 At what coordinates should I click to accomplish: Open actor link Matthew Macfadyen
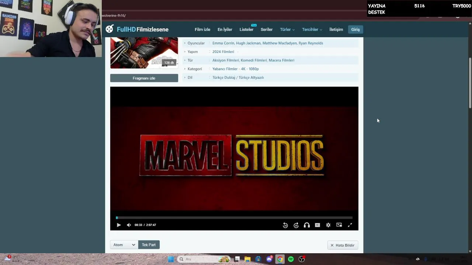click(280, 43)
